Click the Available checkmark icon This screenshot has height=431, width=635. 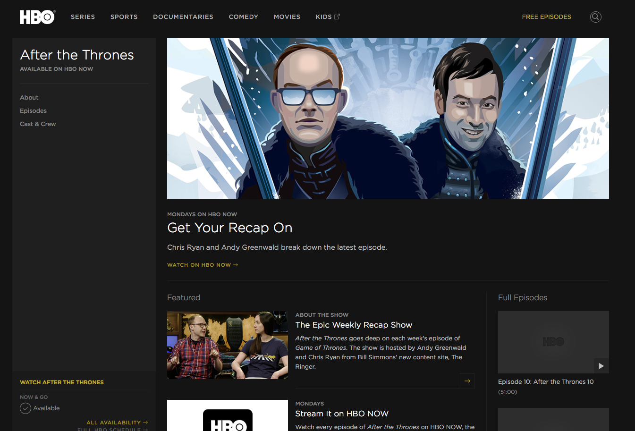point(25,408)
